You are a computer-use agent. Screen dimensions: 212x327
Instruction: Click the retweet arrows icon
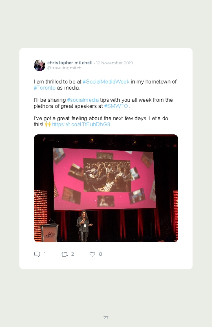coord(64,255)
